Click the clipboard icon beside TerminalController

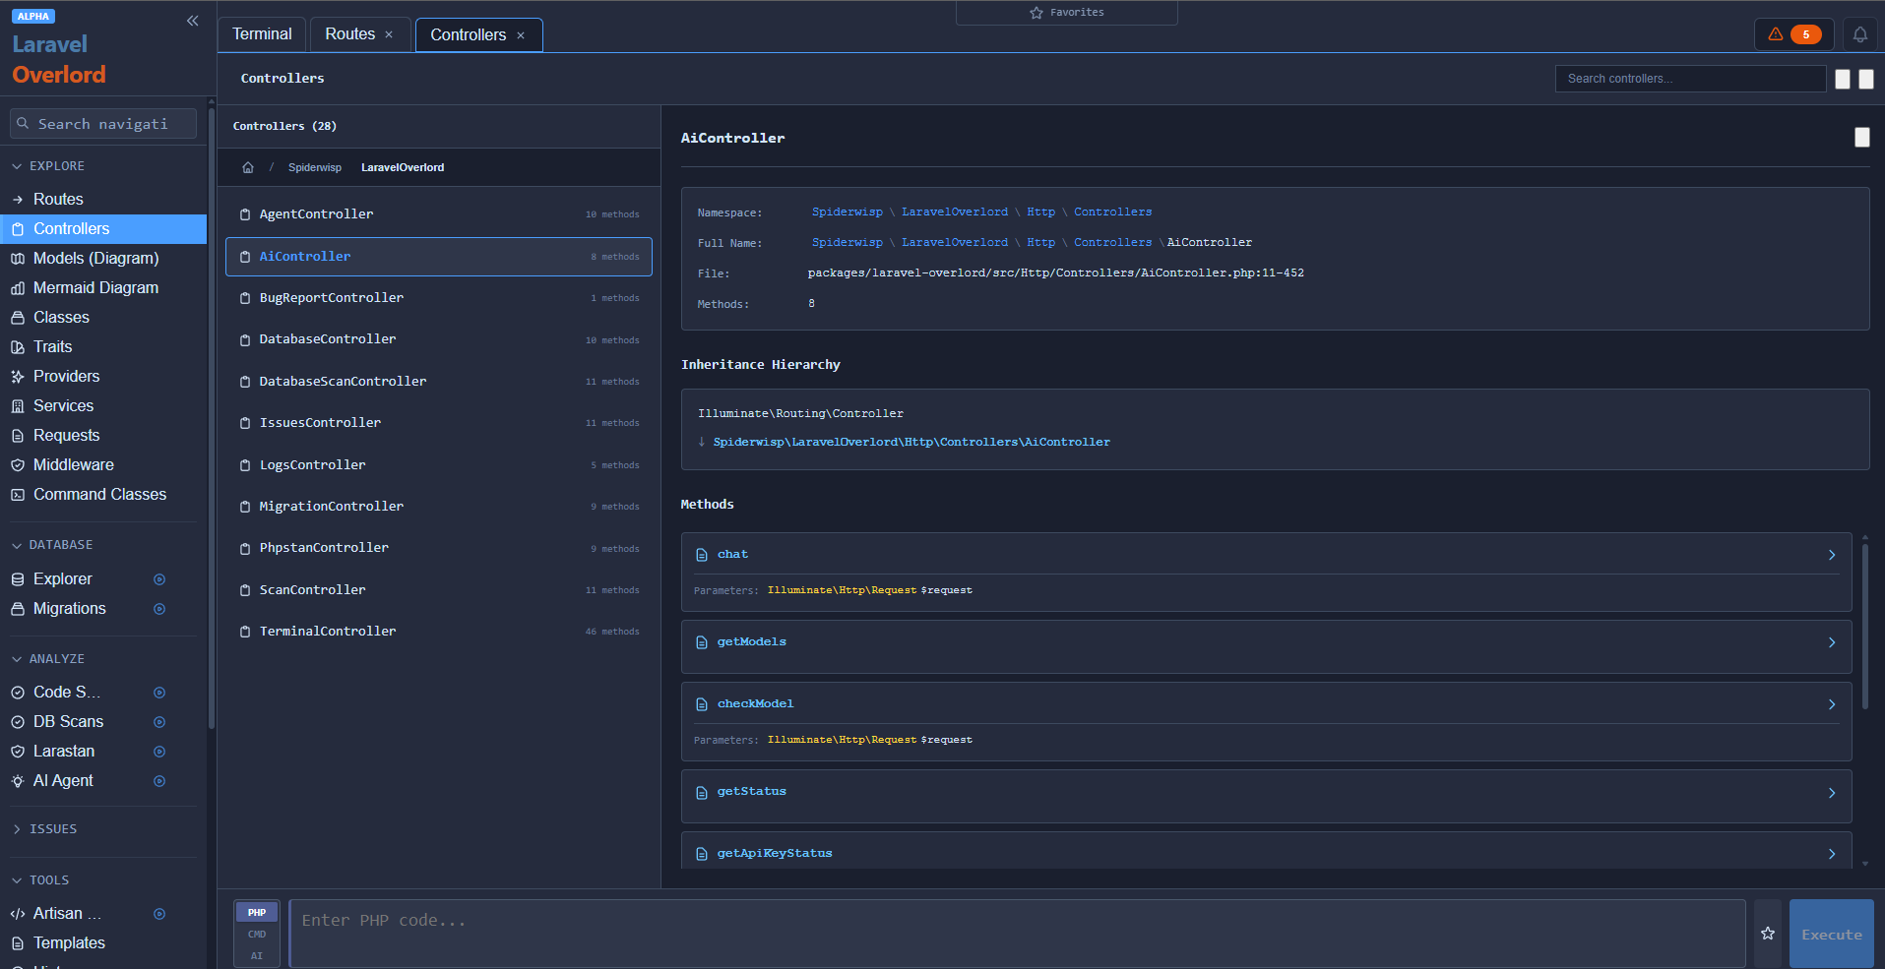pos(245,632)
